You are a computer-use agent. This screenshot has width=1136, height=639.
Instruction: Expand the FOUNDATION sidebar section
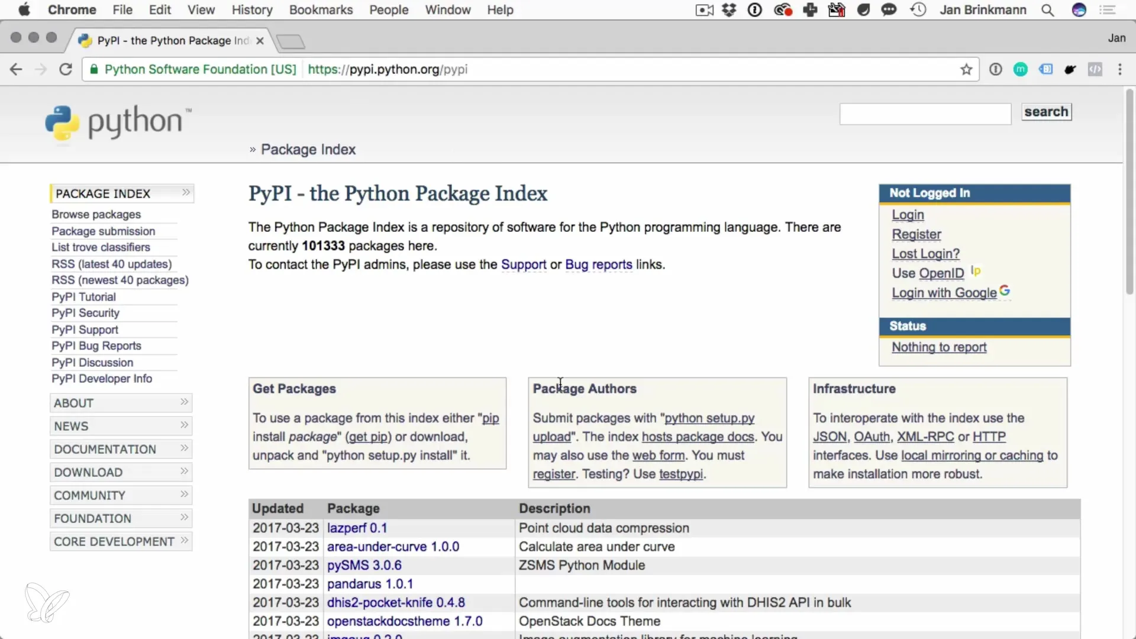tap(121, 518)
